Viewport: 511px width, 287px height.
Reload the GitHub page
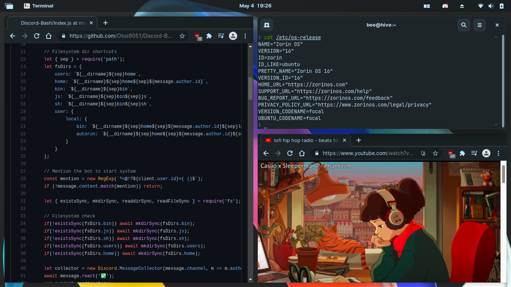click(37, 36)
